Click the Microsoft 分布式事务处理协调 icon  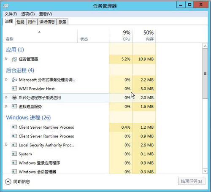[14, 80]
